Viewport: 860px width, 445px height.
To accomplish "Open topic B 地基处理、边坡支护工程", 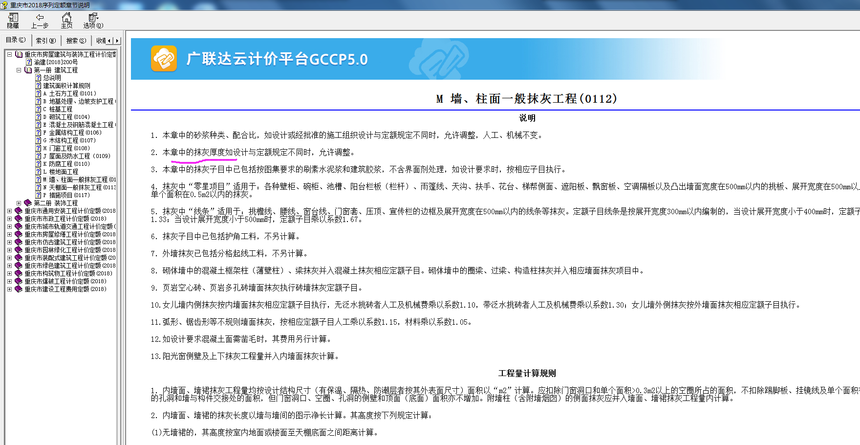I will coord(80,101).
